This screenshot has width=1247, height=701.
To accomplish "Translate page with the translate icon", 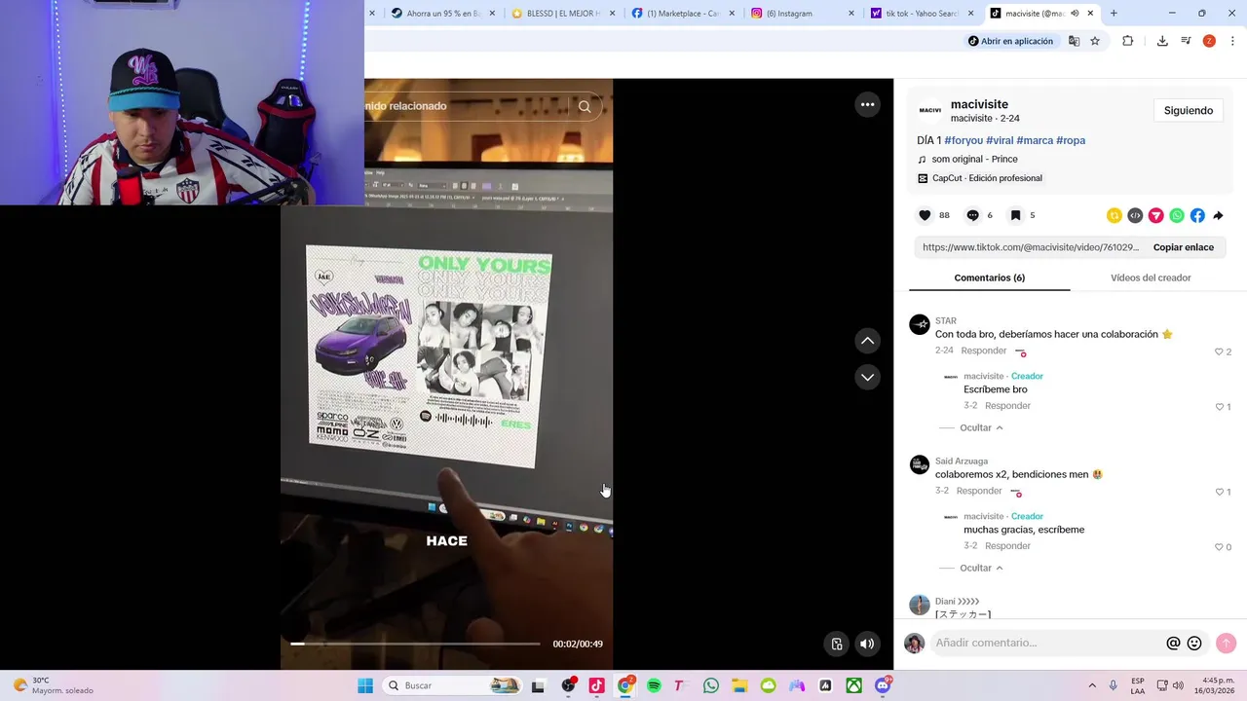I will click(x=1074, y=41).
